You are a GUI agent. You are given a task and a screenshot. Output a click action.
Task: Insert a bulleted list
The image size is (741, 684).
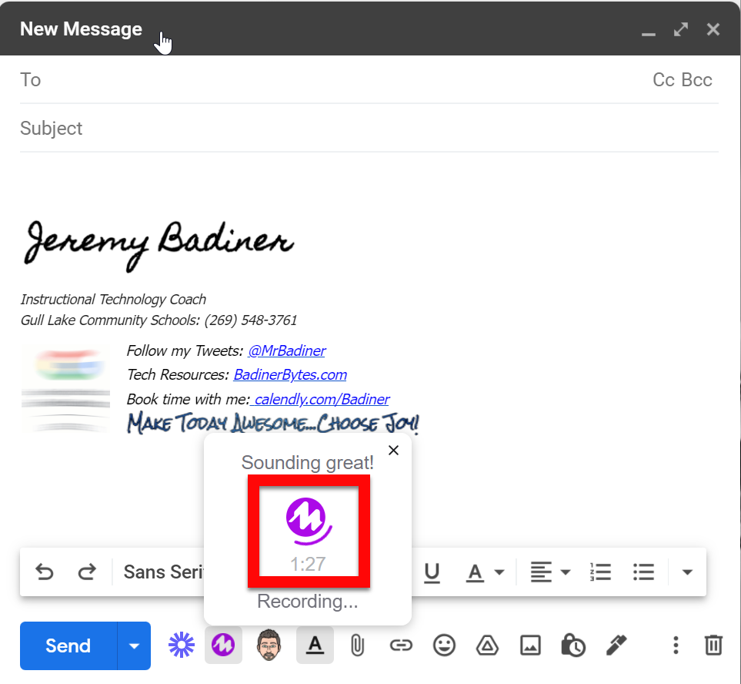tap(643, 572)
